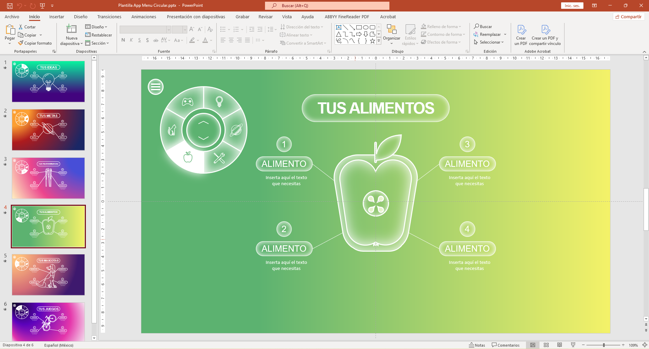Click the apple icon in the circular menu
649x349 pixels.
point(188,157)
